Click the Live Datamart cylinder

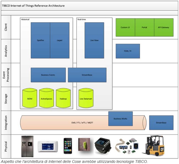[86, 98]
